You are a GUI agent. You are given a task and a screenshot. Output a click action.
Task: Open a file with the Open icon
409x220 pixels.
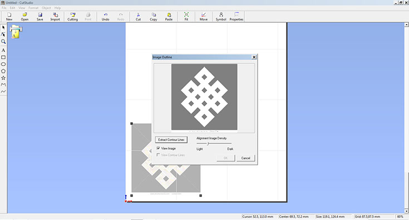pyautogui.click(x=24, y=17)
